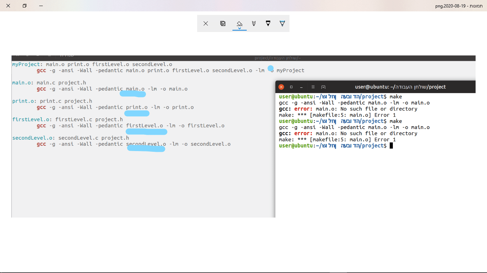Select the blue Highlighter tool
The height and width of the screenshot is (273, 487).
[282, 23]
